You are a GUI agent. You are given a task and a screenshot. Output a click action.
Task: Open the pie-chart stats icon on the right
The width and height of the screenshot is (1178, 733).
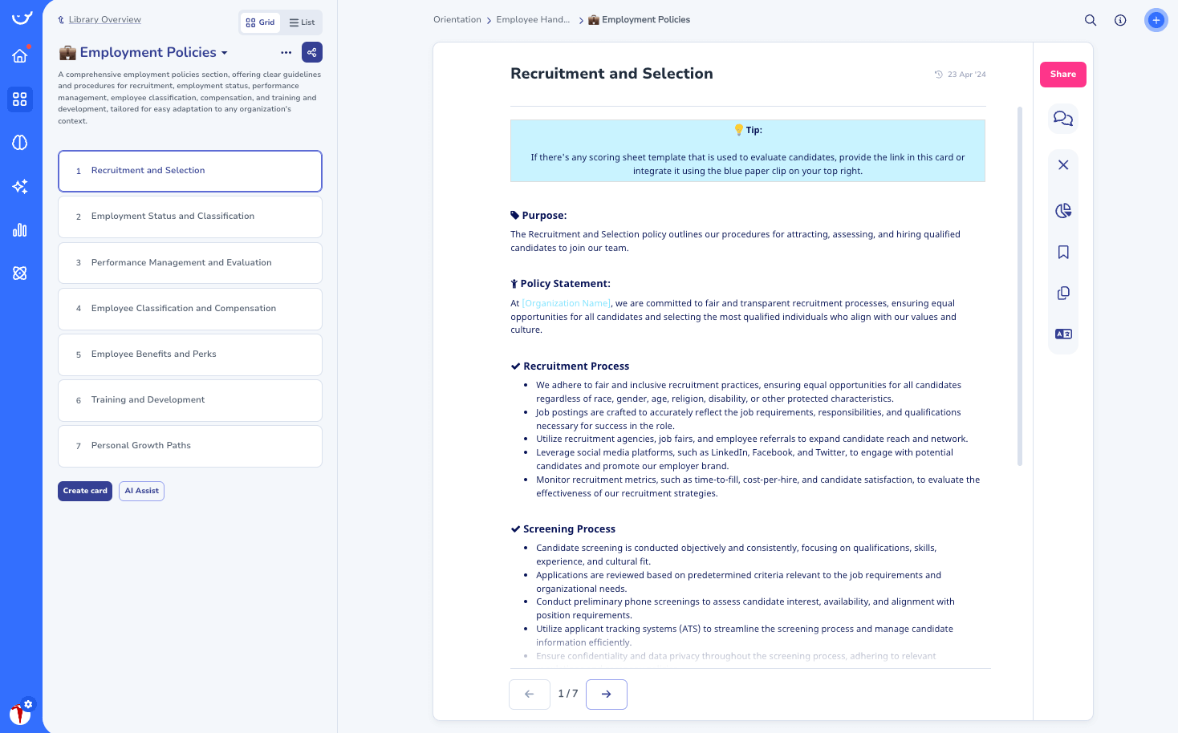click(x=1062, y=210)
